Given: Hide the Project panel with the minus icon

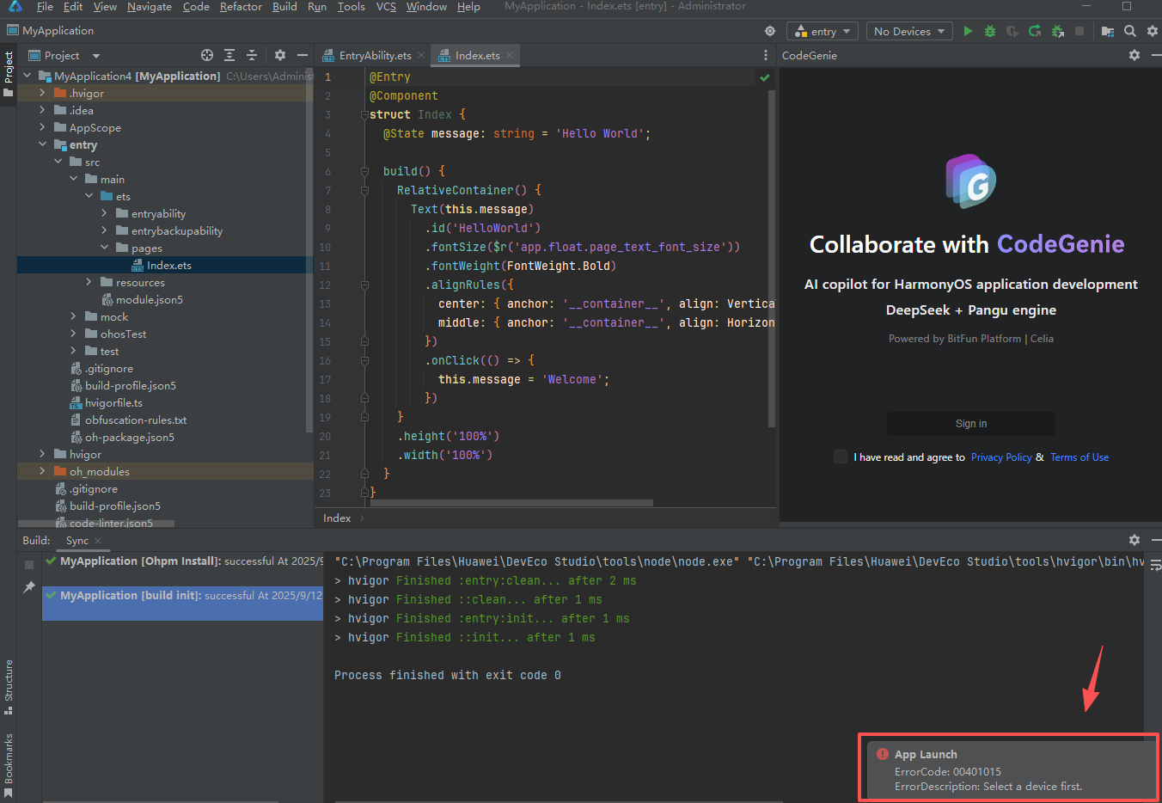Looking at the screenshot, I should click(x=303, y=55).
